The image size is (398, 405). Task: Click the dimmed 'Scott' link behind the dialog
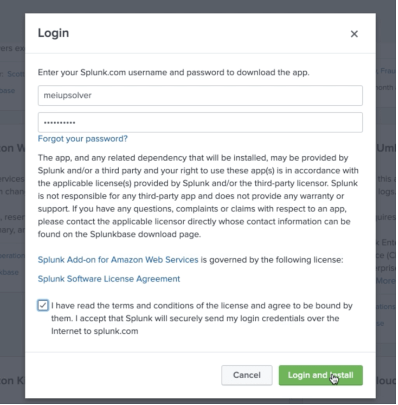point(16,74)
